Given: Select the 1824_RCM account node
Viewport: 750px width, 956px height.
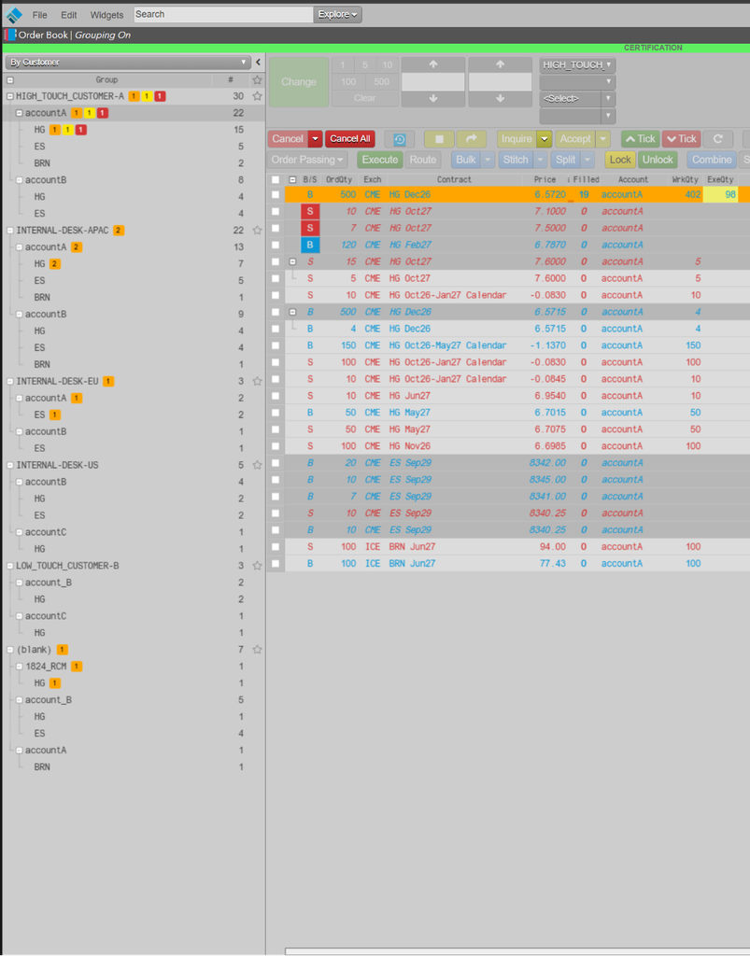Looking at the screenshot, I should click(x=46, y=667).
